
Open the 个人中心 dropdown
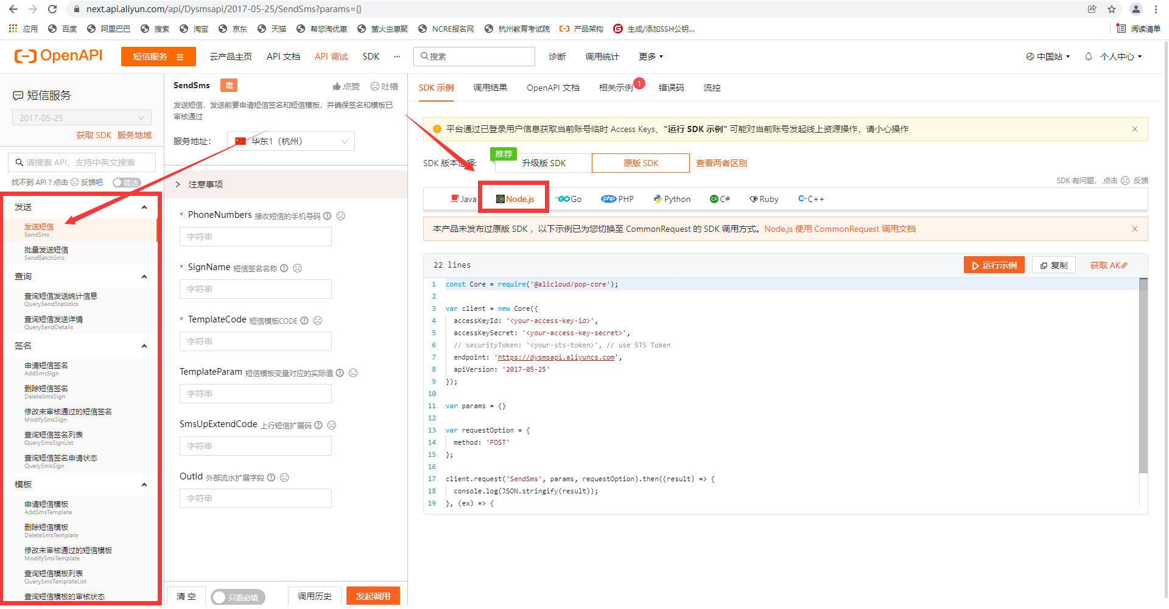tap(1121, 57)
